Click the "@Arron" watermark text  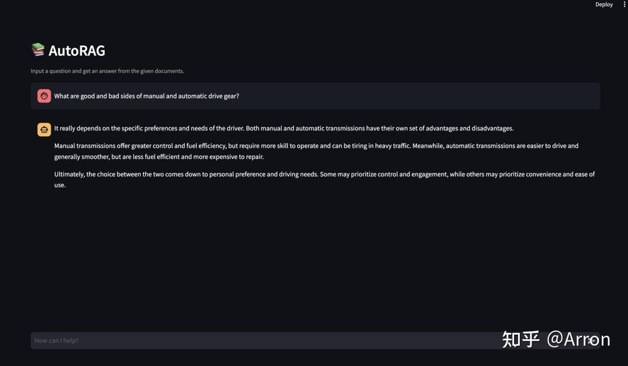point(579,339)
